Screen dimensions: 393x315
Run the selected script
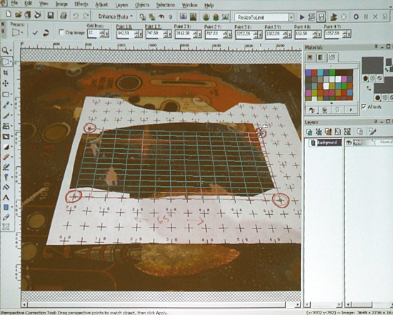coord(302,17)
